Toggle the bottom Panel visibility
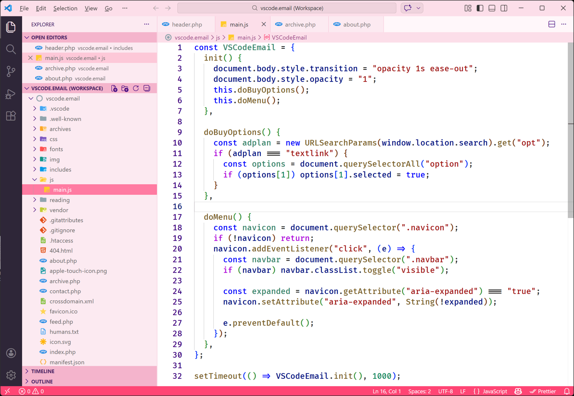This screenshot has width=574, height=396. [x=492, y=8]
